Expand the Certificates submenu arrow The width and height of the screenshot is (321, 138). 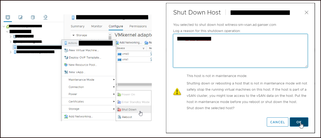pos(114,101)
